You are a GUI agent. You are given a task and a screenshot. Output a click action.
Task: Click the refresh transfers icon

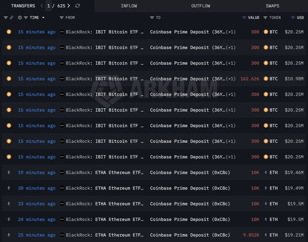coord(78,6)
